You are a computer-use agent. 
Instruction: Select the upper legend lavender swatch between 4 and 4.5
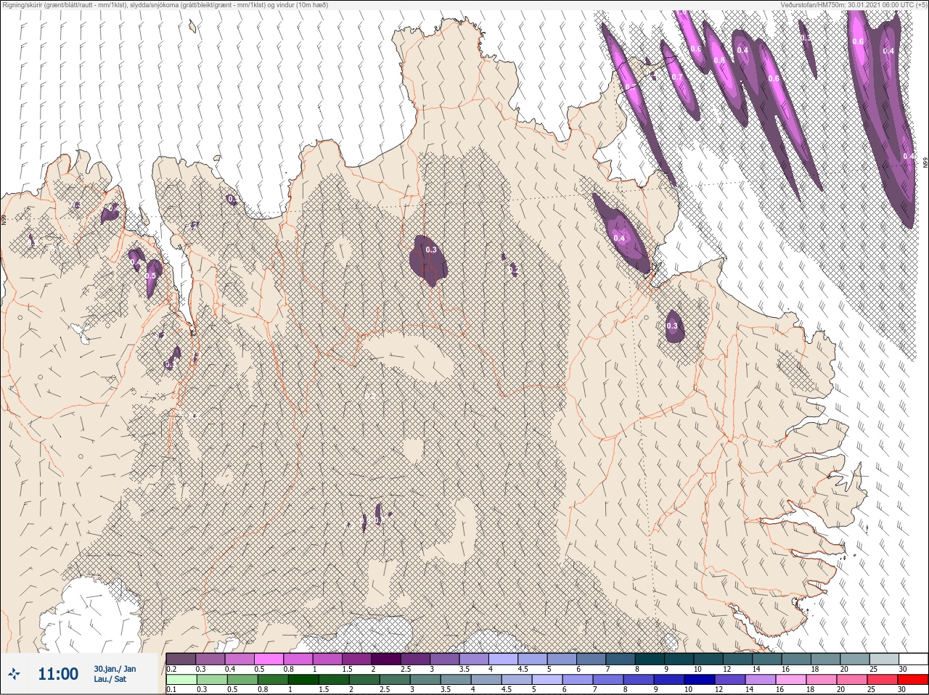(504, 659)
